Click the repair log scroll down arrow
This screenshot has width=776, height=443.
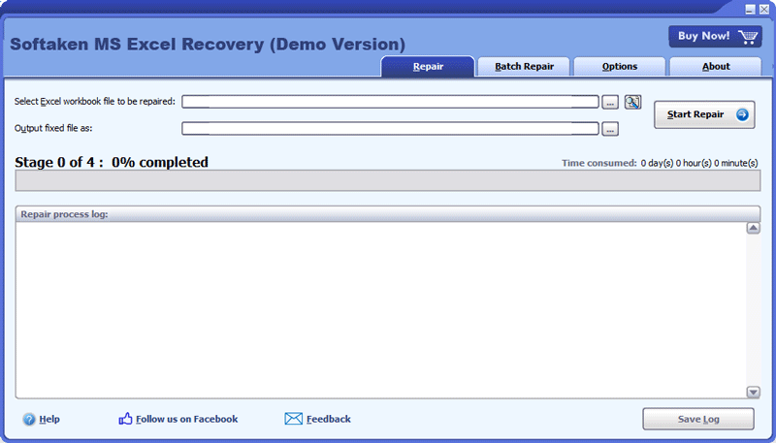(x=754, y=392)
